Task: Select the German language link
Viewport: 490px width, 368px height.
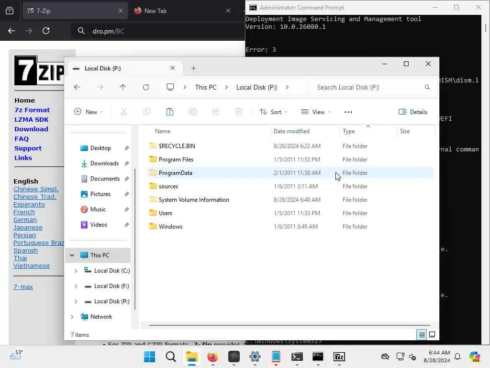Action: [x=25, y=219]
